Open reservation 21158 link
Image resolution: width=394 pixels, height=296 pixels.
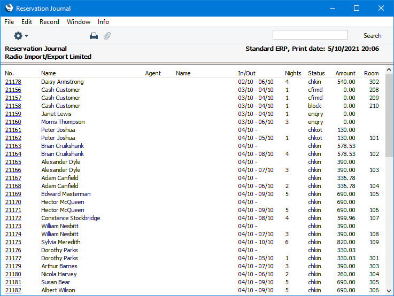pyautogui.click(x=13, y=106)
